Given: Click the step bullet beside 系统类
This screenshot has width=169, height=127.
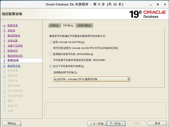Looking at the screenshot, I should point(4,30).
